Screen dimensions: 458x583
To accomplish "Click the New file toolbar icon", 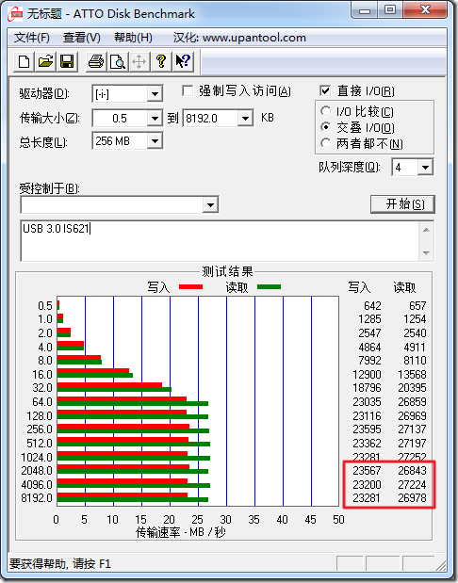I will point(25,61).
